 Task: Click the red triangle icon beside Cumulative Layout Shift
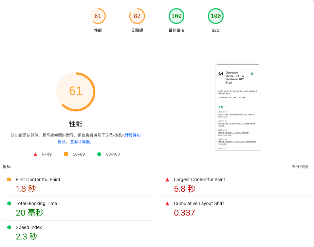click(167, 203)
